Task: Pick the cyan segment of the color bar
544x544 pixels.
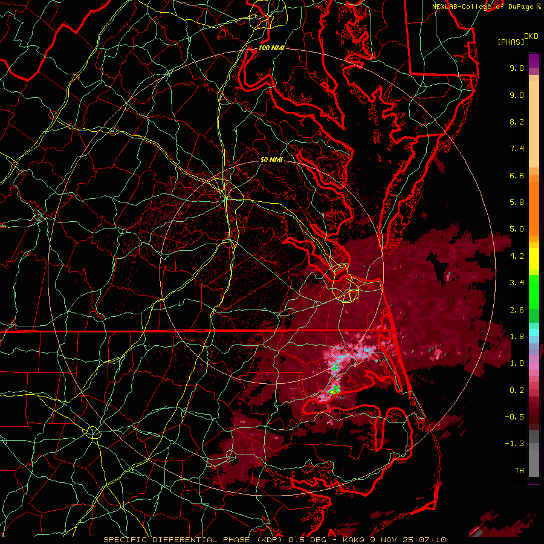Action: 534,332
